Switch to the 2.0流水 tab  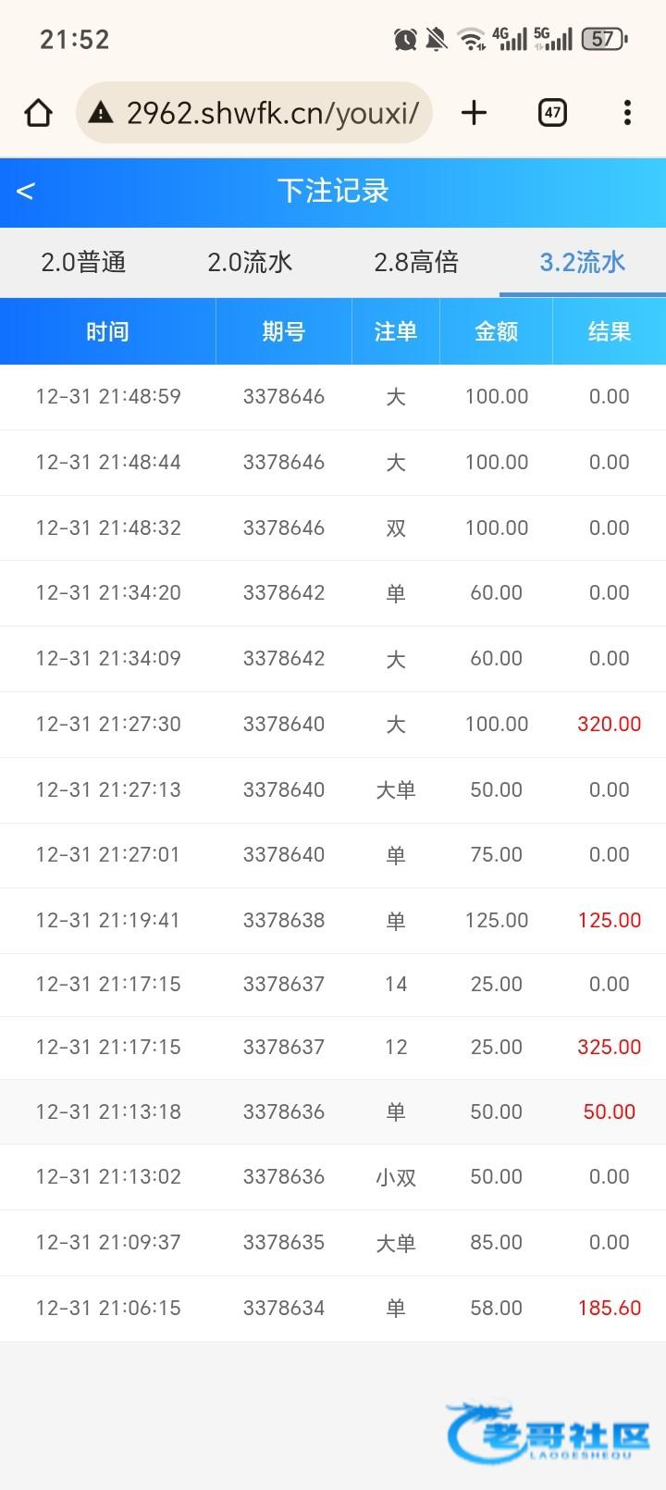250,263
